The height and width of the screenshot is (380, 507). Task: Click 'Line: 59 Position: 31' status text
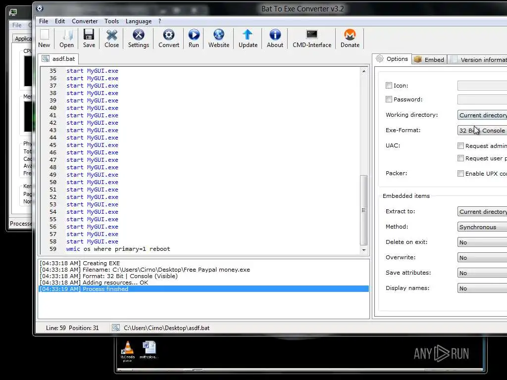72,328
